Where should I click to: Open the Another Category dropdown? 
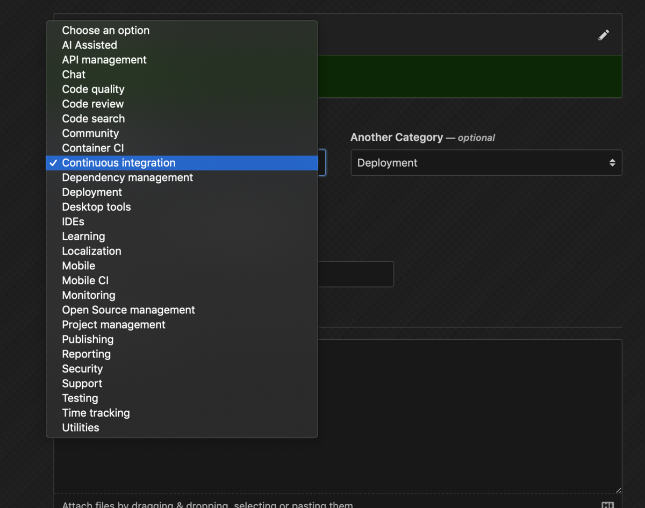coord(486,162)
